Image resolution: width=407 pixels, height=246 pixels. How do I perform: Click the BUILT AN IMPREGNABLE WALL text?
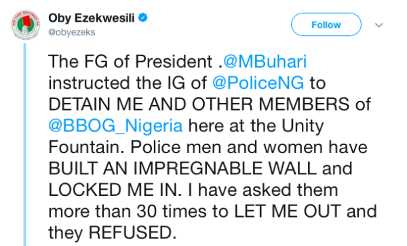[182, 168]
